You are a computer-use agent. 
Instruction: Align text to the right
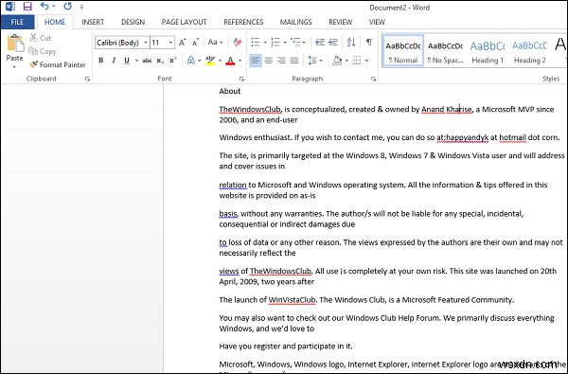281,61
